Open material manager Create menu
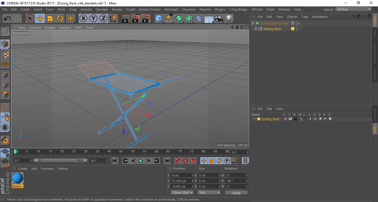 pyautogui.click(x=23, y=169)
